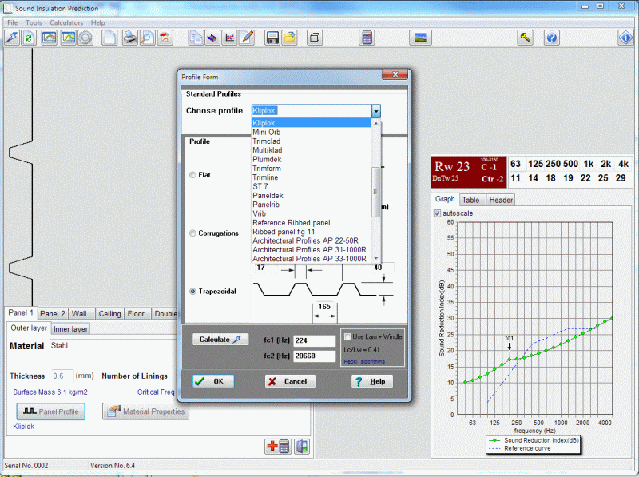Click the blue info icon at toolbar end

click(625, 38)
